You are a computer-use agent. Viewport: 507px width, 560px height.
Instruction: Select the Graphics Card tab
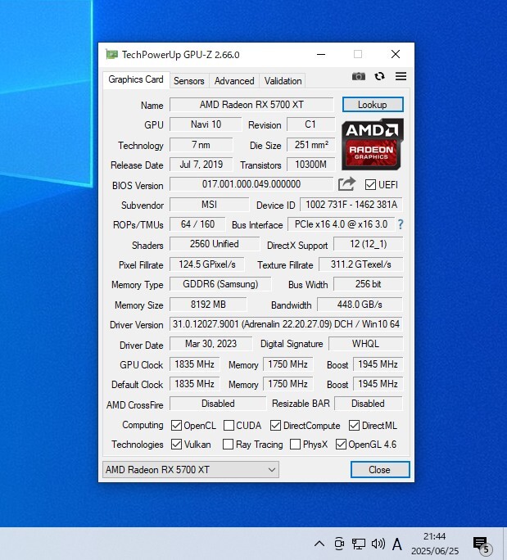(x=136, y=79)
